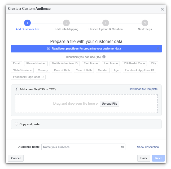Click the Back button
Screen dimensions: 171x169
144,158
